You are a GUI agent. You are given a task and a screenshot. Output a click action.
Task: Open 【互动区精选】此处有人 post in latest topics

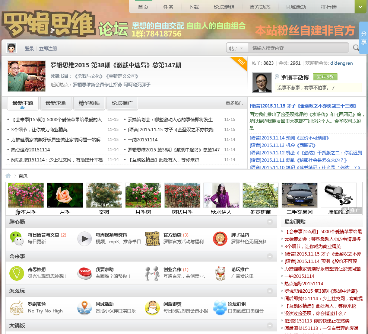coord(164,160)
